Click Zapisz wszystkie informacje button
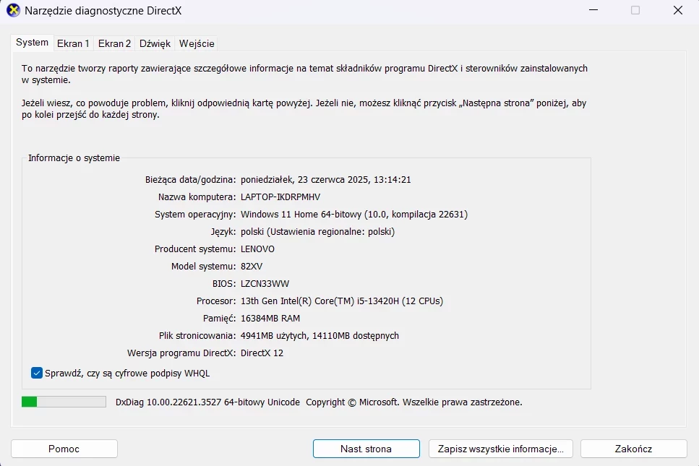Screen dimensions: 699x466 click(x=500, y=449)
